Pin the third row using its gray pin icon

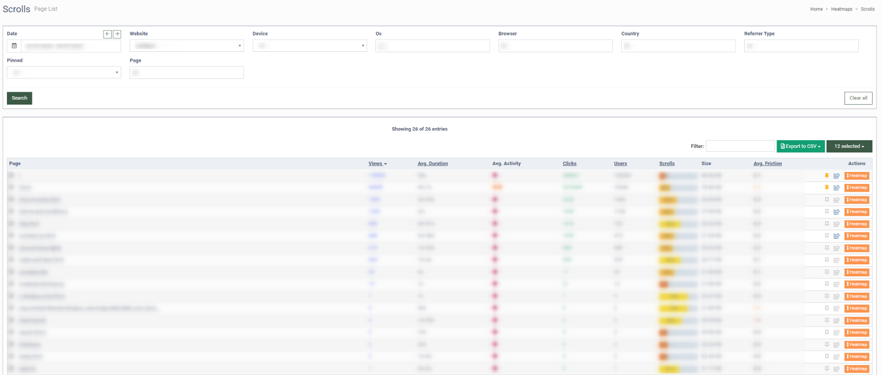click(826, 200)
